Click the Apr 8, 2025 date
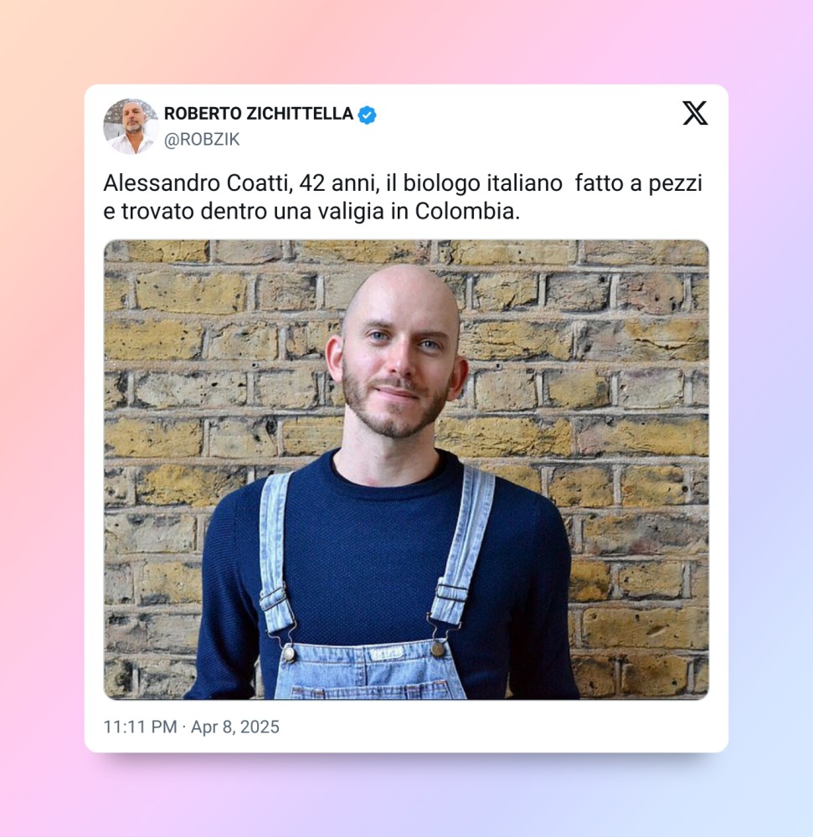This screenshot has height=837, width=813. point(235,727)
